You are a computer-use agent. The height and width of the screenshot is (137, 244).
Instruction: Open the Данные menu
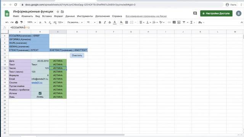coord(70,16)
